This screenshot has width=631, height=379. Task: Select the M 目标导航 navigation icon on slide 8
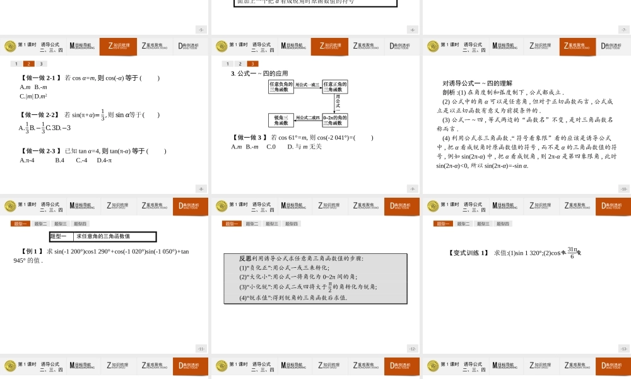[81, 45]
